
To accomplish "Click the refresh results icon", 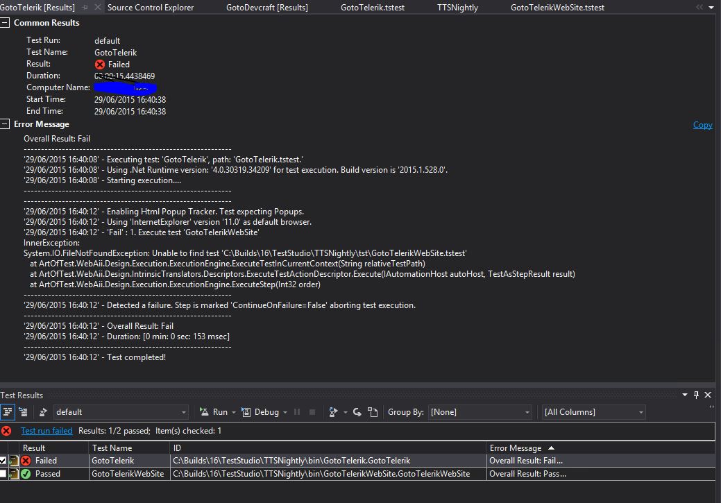I will click(357, 412).
